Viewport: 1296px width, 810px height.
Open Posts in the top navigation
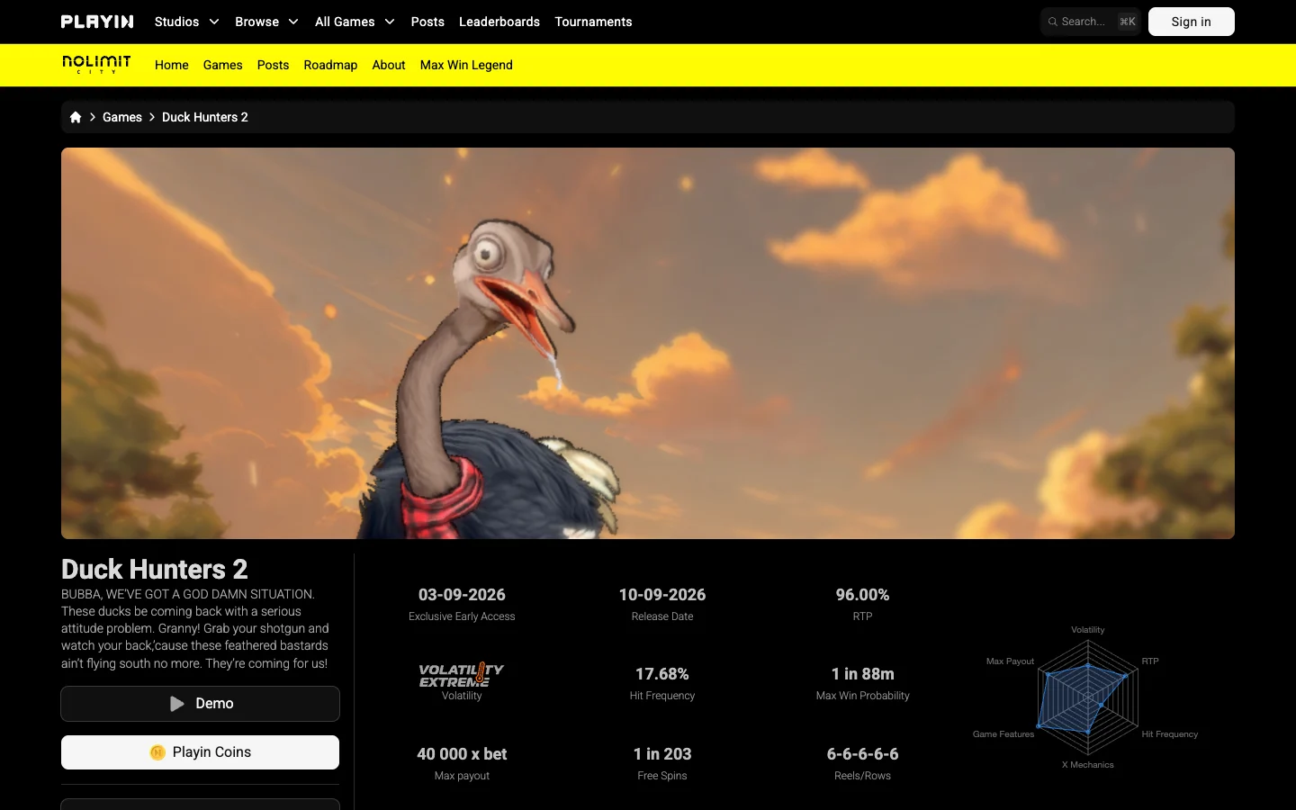click(427, 22)
